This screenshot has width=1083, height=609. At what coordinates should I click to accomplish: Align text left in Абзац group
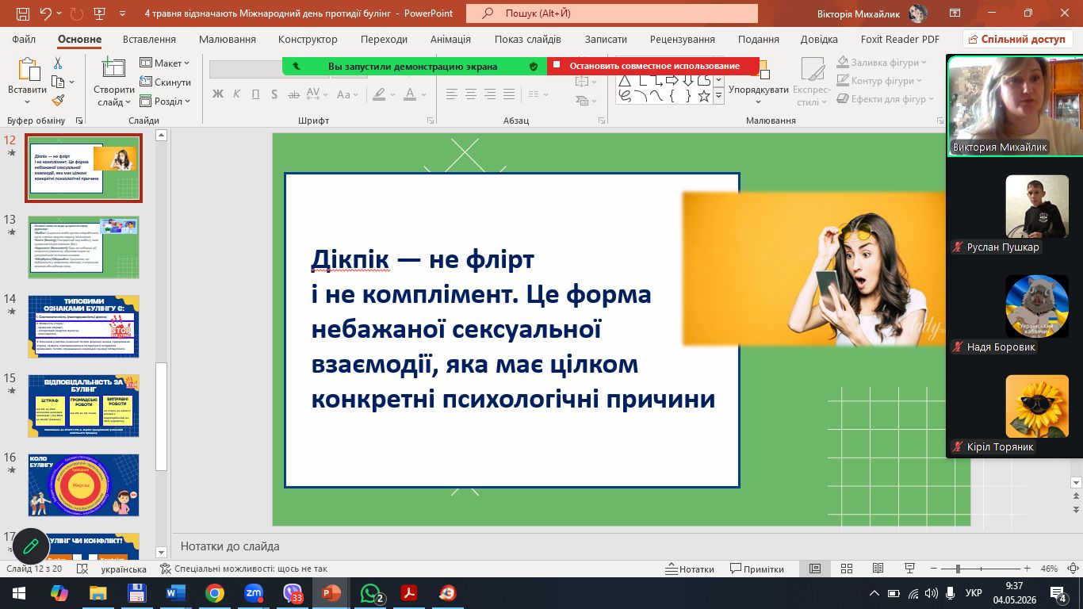[451, 94]
